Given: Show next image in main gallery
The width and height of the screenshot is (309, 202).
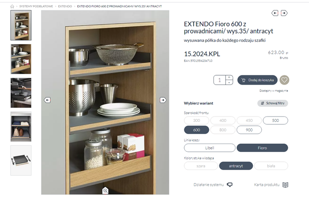Looking at the screenshot, I should (x=163, y=100).
